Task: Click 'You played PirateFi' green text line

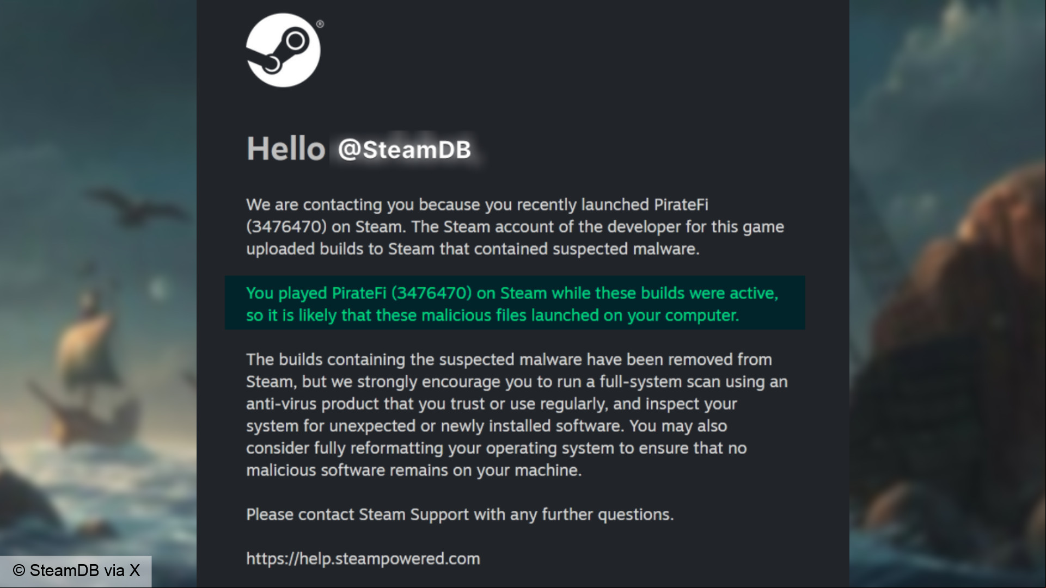Action: pyautogui.click(x=512, y=293)
